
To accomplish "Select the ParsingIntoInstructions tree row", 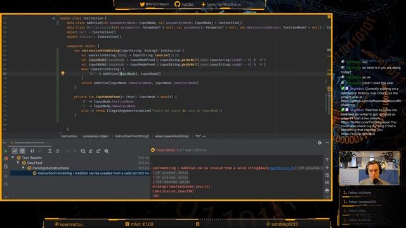I will pos(80,168).
